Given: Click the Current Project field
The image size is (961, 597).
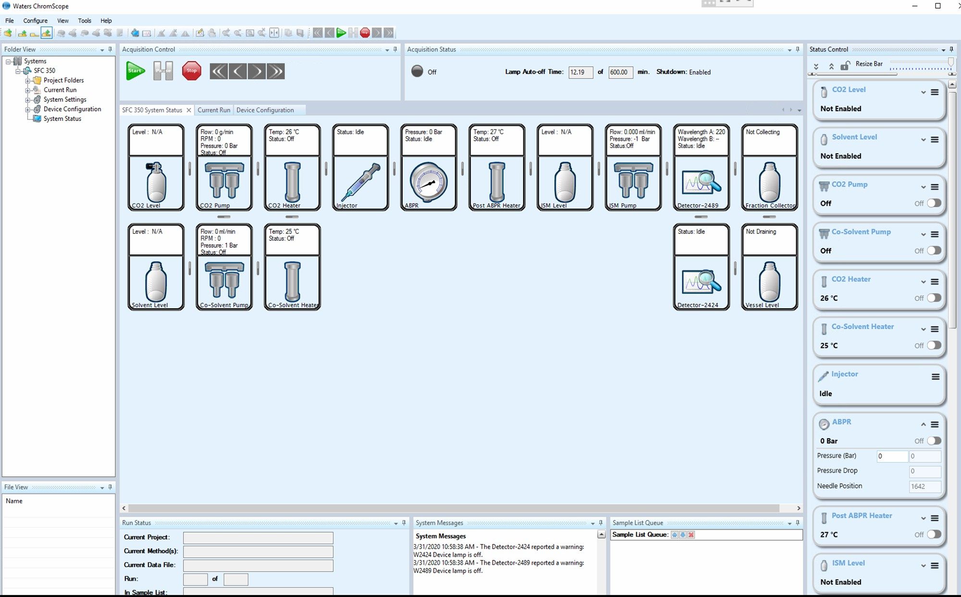Looking at the screenshot, I should [x=258, y=537].
